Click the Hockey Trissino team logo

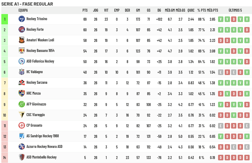[21, 19]
